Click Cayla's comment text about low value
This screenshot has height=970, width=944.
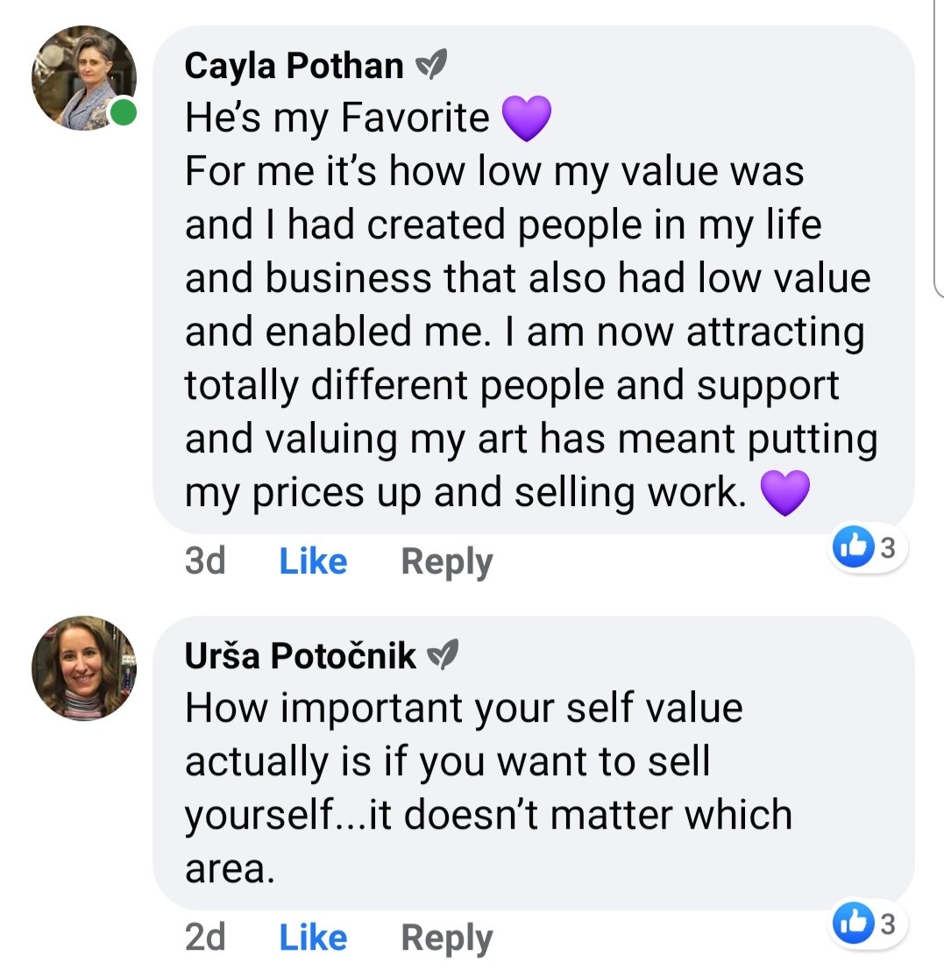526,307
